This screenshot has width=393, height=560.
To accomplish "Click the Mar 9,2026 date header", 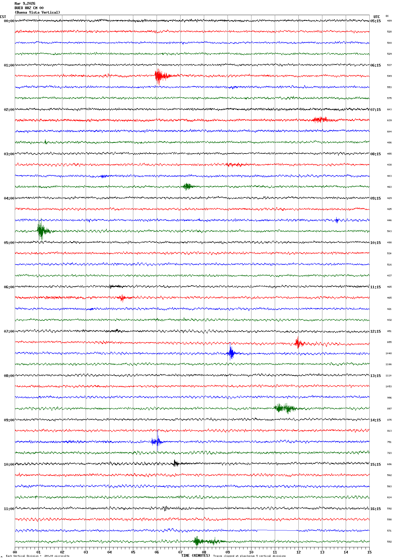I will [25, 4].
